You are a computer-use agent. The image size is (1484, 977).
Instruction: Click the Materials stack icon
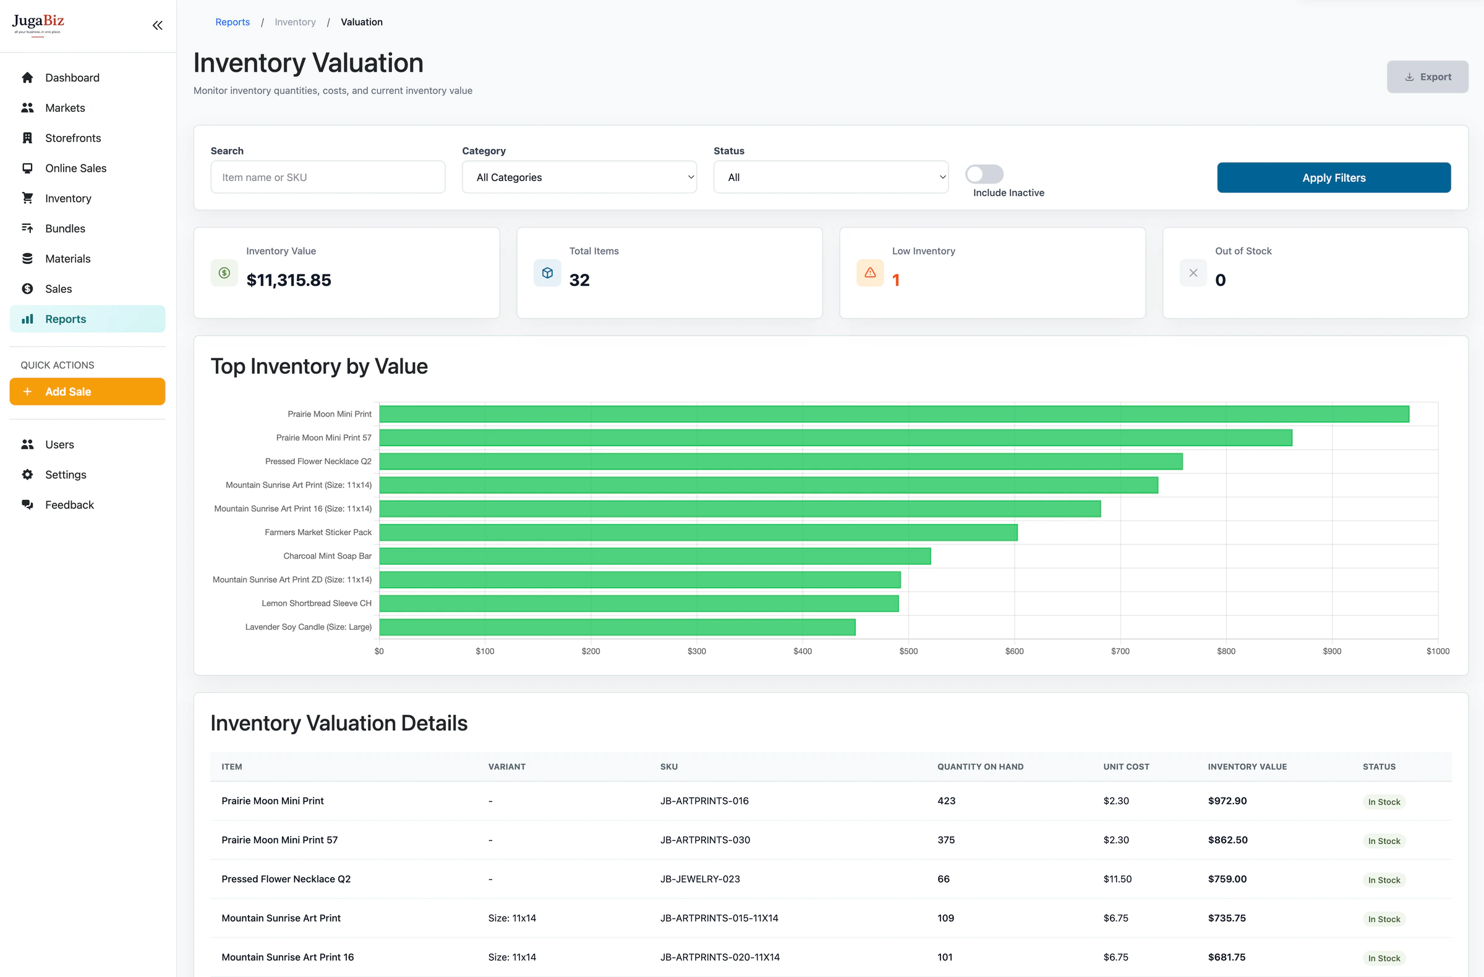[x=27, y=258]
